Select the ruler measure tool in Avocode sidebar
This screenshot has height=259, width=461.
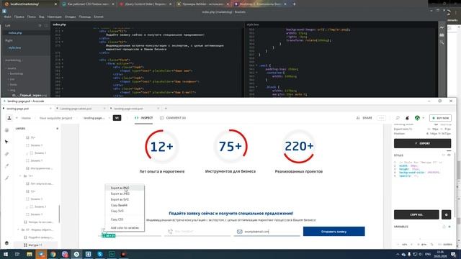(x=6, y=154)
